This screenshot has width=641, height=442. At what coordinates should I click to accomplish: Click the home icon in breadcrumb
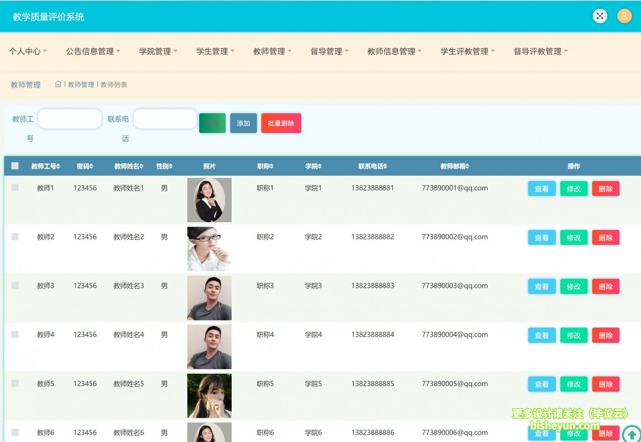[58, 84]
